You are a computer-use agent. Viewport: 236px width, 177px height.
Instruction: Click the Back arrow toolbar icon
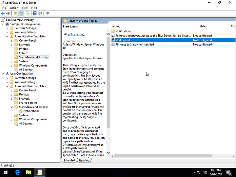[x=3, y=13]
